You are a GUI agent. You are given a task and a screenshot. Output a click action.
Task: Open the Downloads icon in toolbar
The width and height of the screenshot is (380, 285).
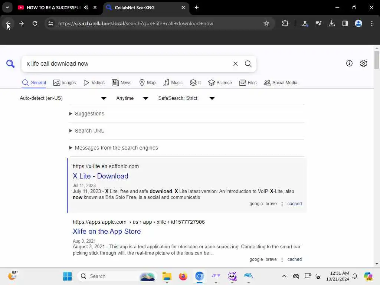click(332, 23)
